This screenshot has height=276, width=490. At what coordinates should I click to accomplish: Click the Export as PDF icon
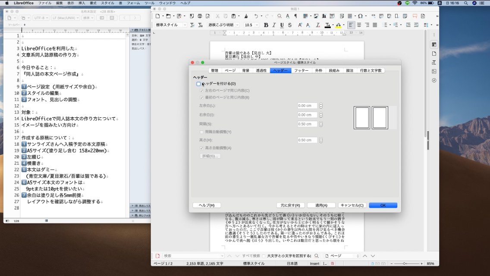(192, 16)
